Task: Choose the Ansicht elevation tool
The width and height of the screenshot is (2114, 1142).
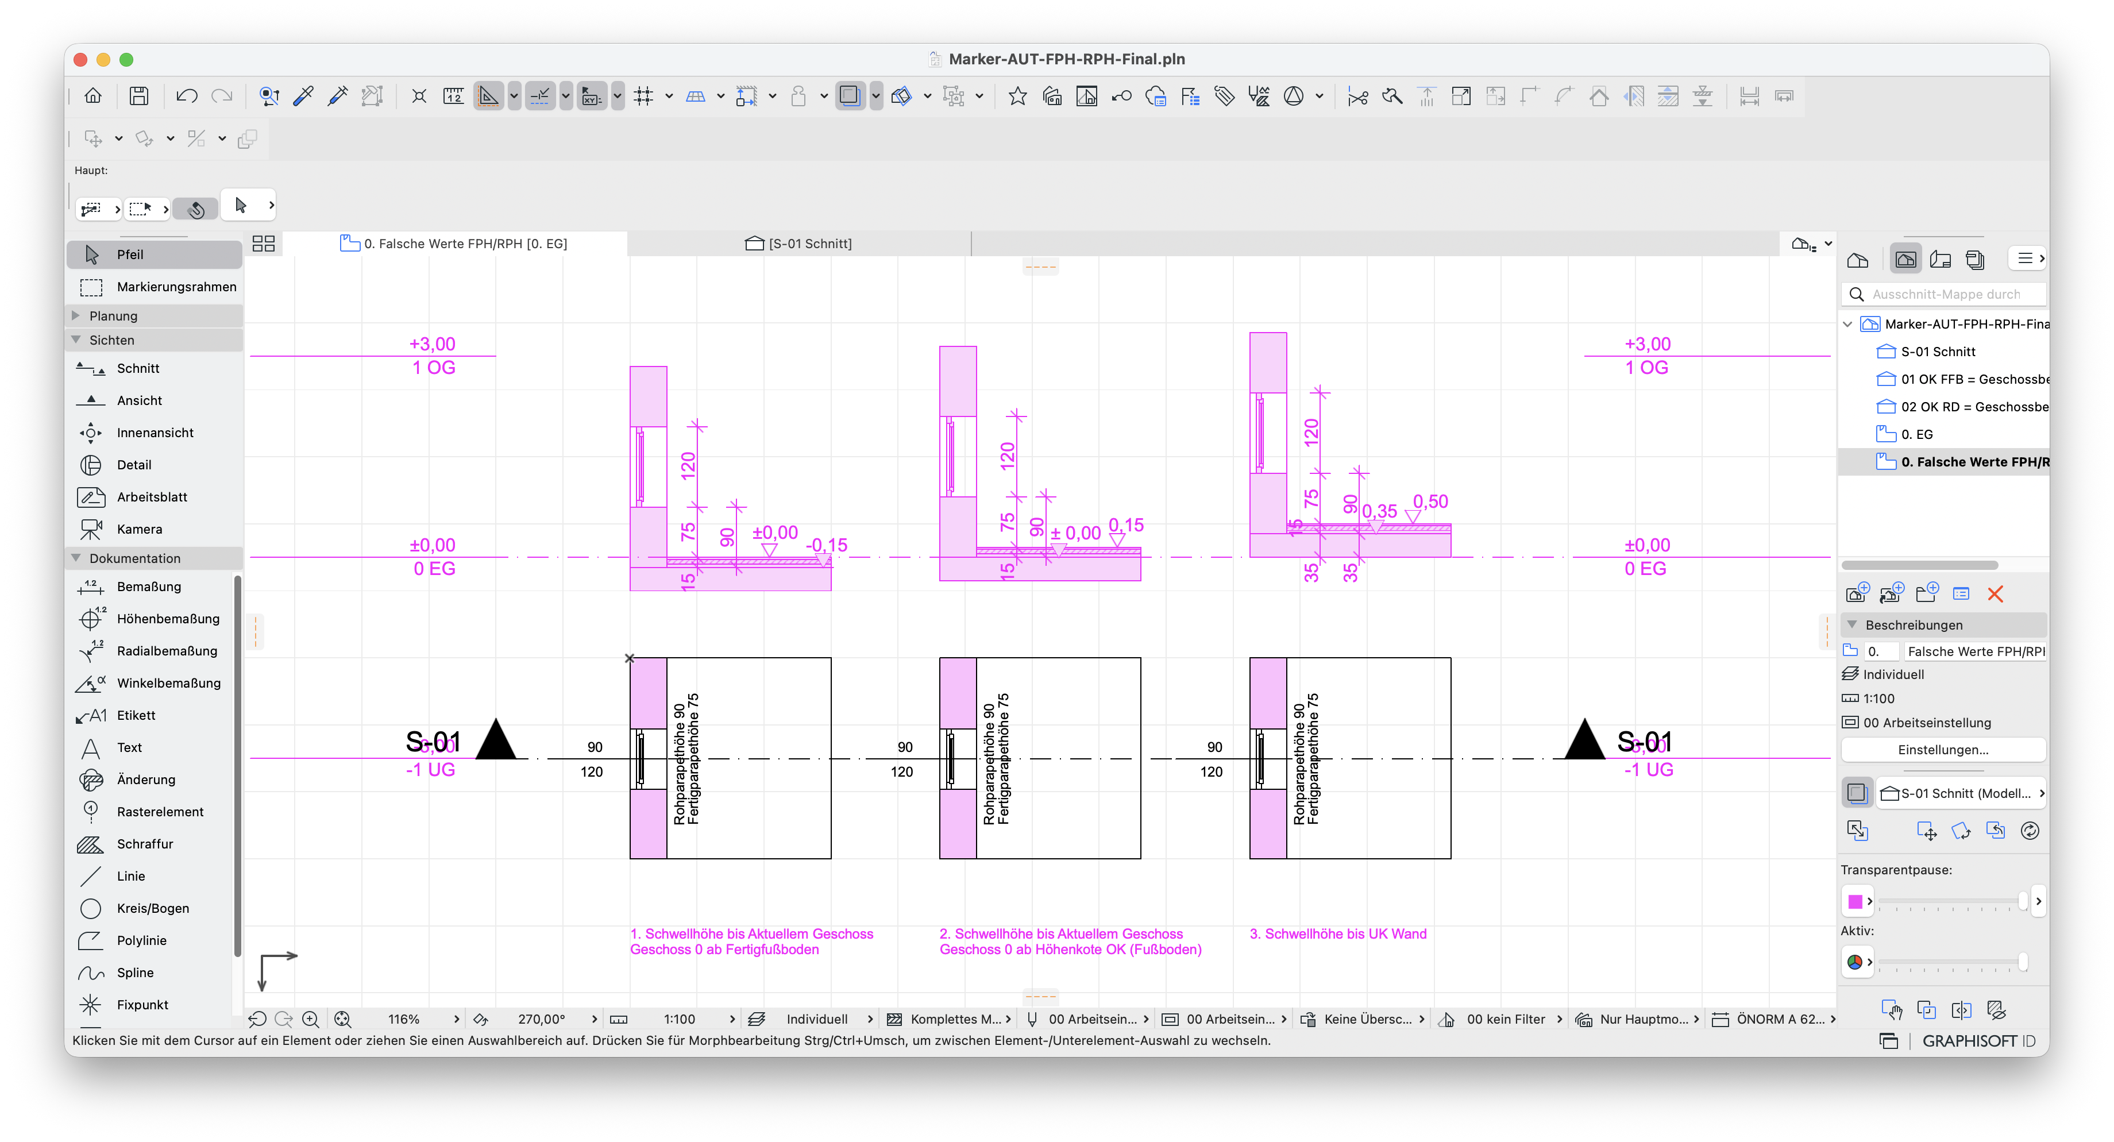Action: point(155,400)
